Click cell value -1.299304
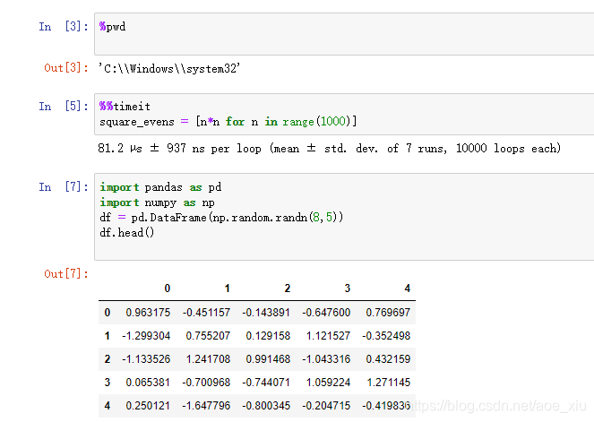Screen dimensions: 594x422 click(x=146, y=336)
